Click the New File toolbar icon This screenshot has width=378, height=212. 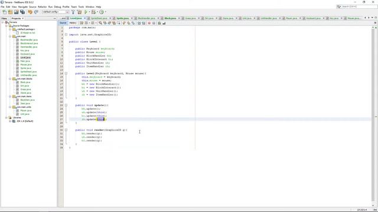coord(4,12)
